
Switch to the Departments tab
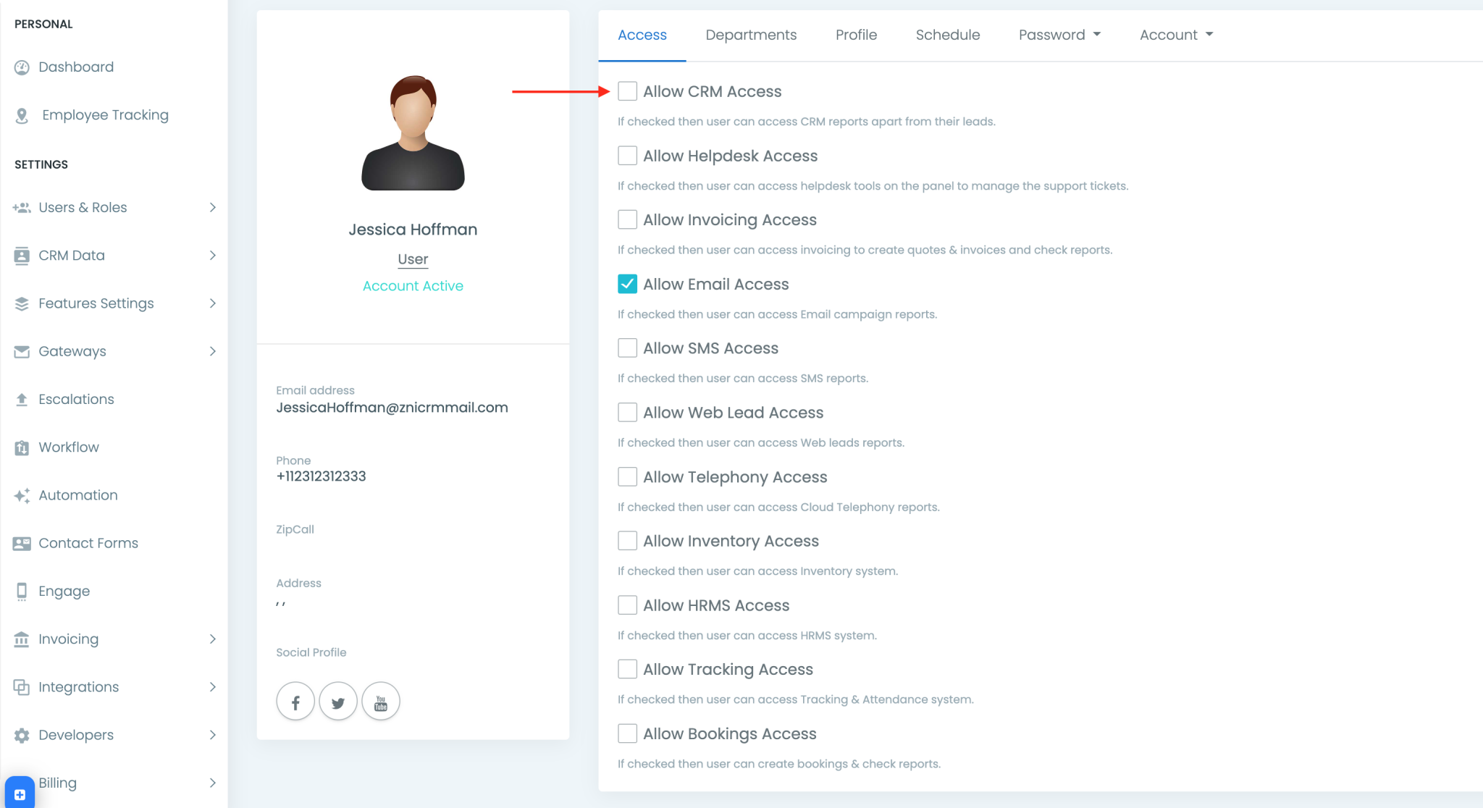point(751,34)
